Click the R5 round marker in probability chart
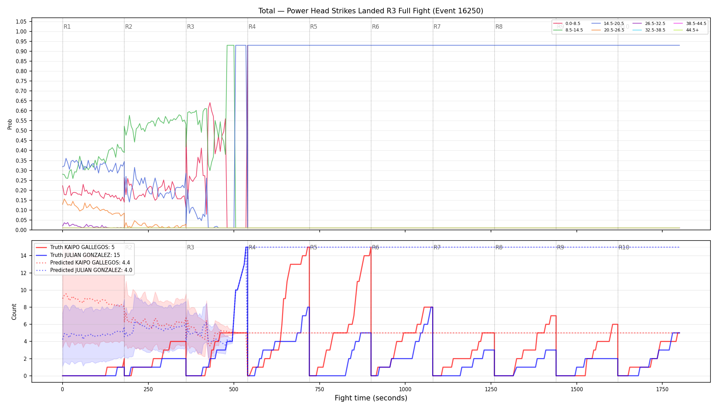Viewport: 718px width, 410px height. [314, 27]
